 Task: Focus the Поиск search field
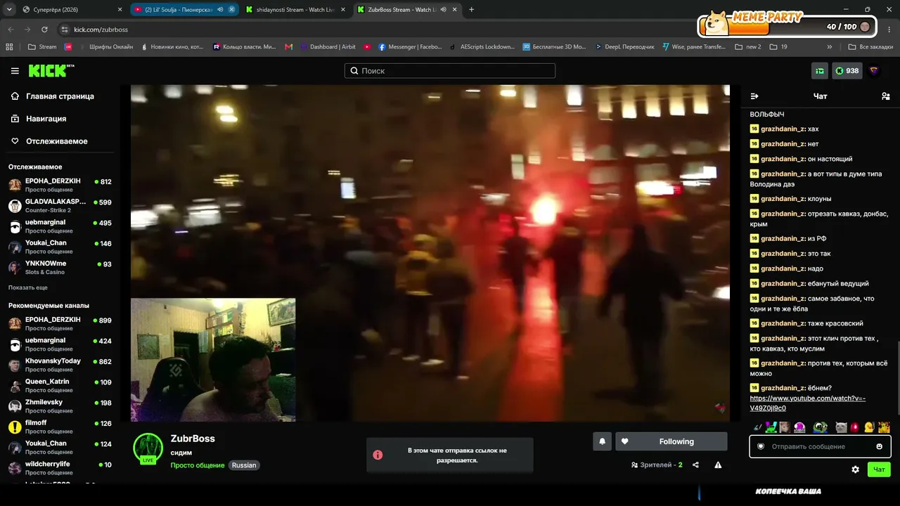point(450,71)
